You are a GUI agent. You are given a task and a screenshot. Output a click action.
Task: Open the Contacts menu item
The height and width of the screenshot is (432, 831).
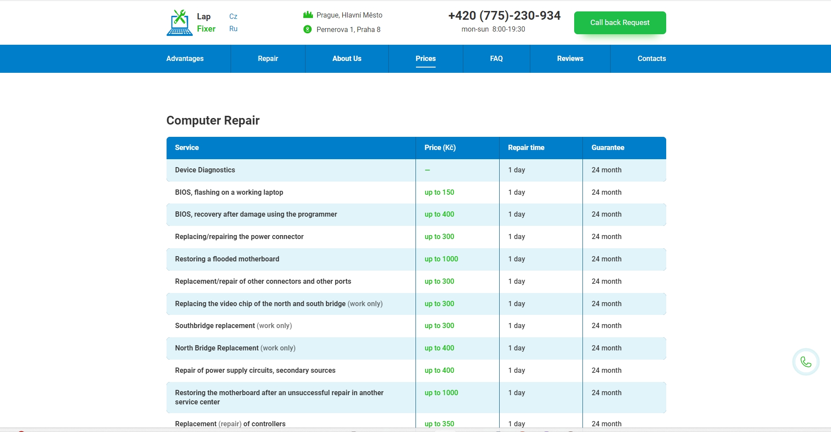[x=651, y=59]
